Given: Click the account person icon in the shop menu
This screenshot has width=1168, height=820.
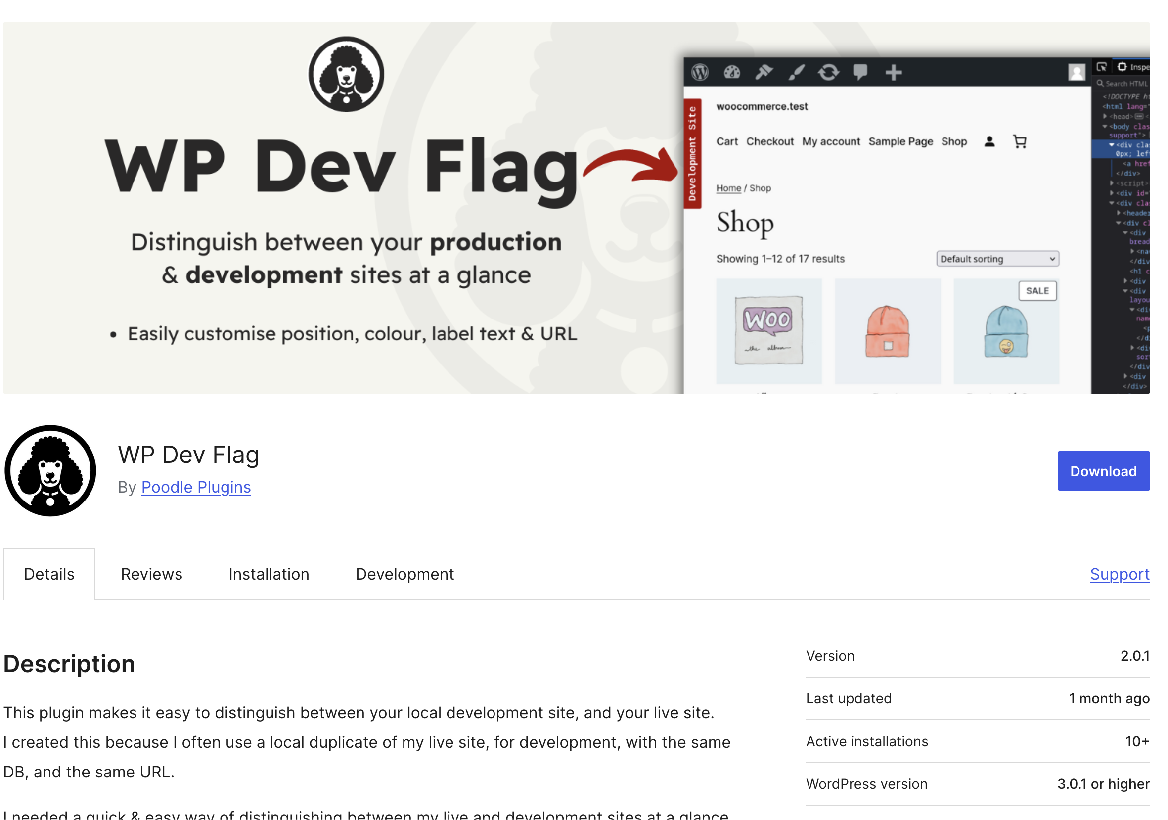Looking at the screenshot, I should [989, 141].
